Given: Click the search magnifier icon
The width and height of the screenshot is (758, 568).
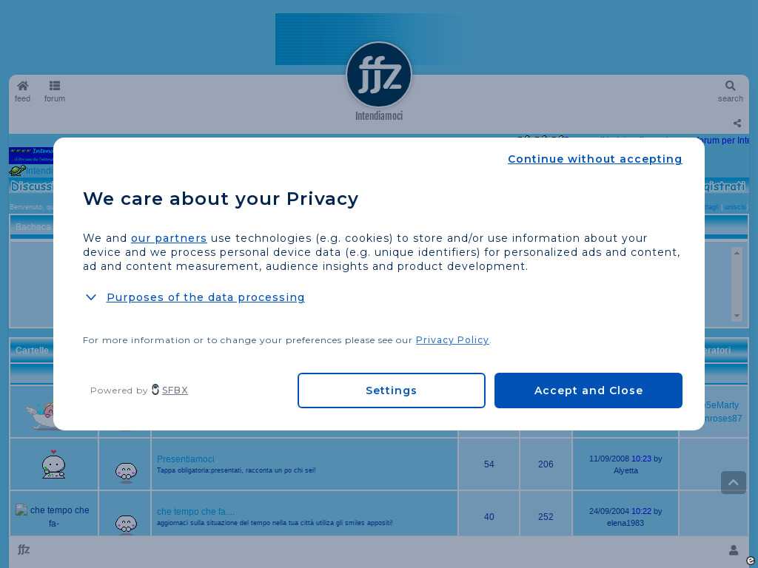Looking at the screenshot, I should [x=730, y=87].
